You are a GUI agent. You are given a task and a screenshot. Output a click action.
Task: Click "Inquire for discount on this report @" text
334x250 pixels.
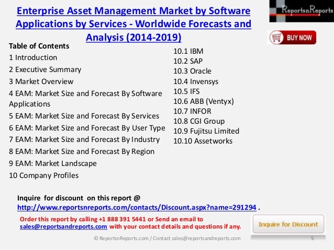79,198
